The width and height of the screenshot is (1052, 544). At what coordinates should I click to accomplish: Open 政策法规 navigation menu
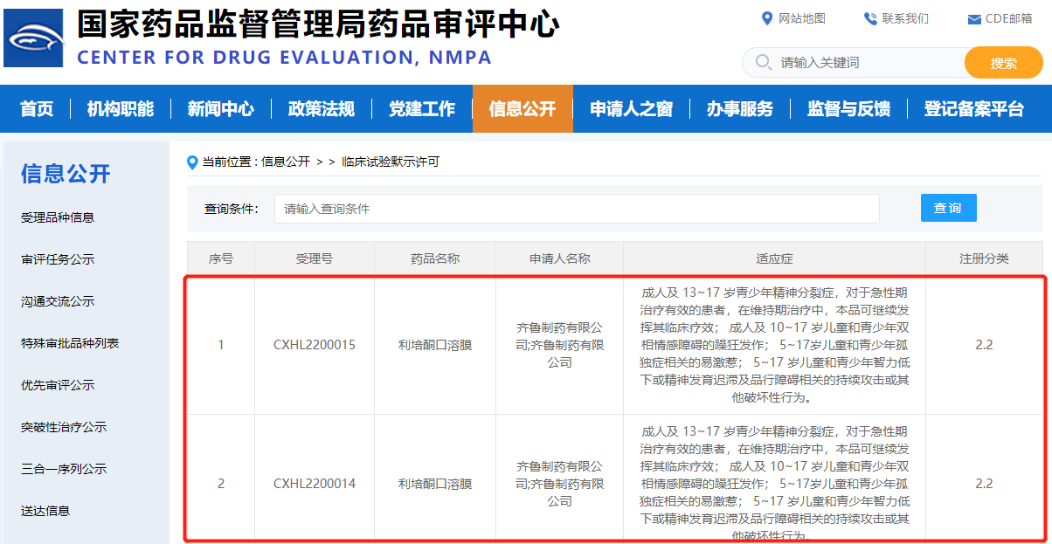point(322,109)
